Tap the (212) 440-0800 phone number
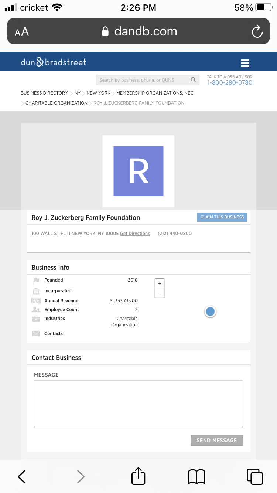 [175, 234]
